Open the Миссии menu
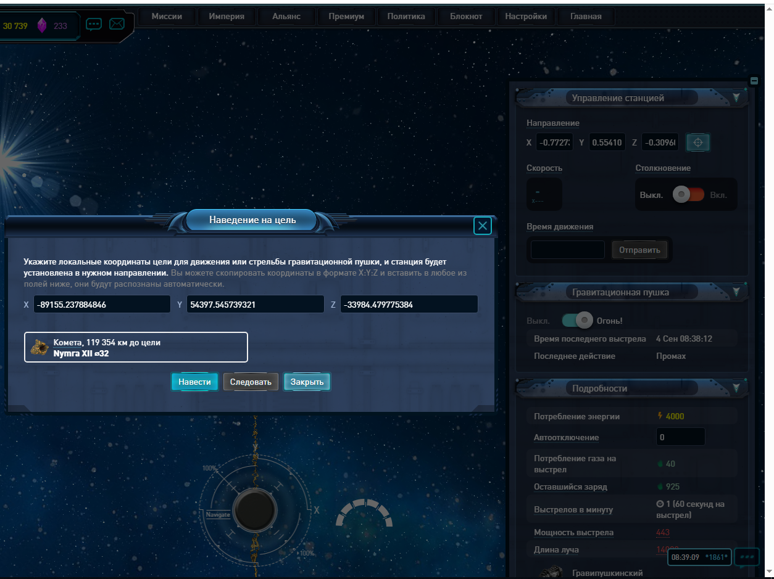This screenshot has width=774, height=579. point(167,17)
